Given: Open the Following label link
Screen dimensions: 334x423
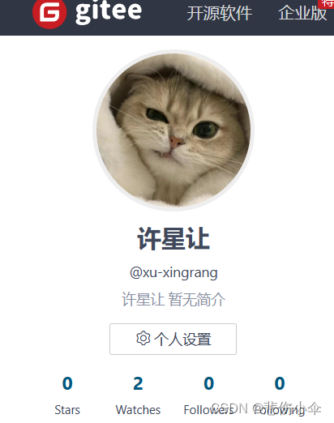Looking at the screenshot, I should click(280, 410).
